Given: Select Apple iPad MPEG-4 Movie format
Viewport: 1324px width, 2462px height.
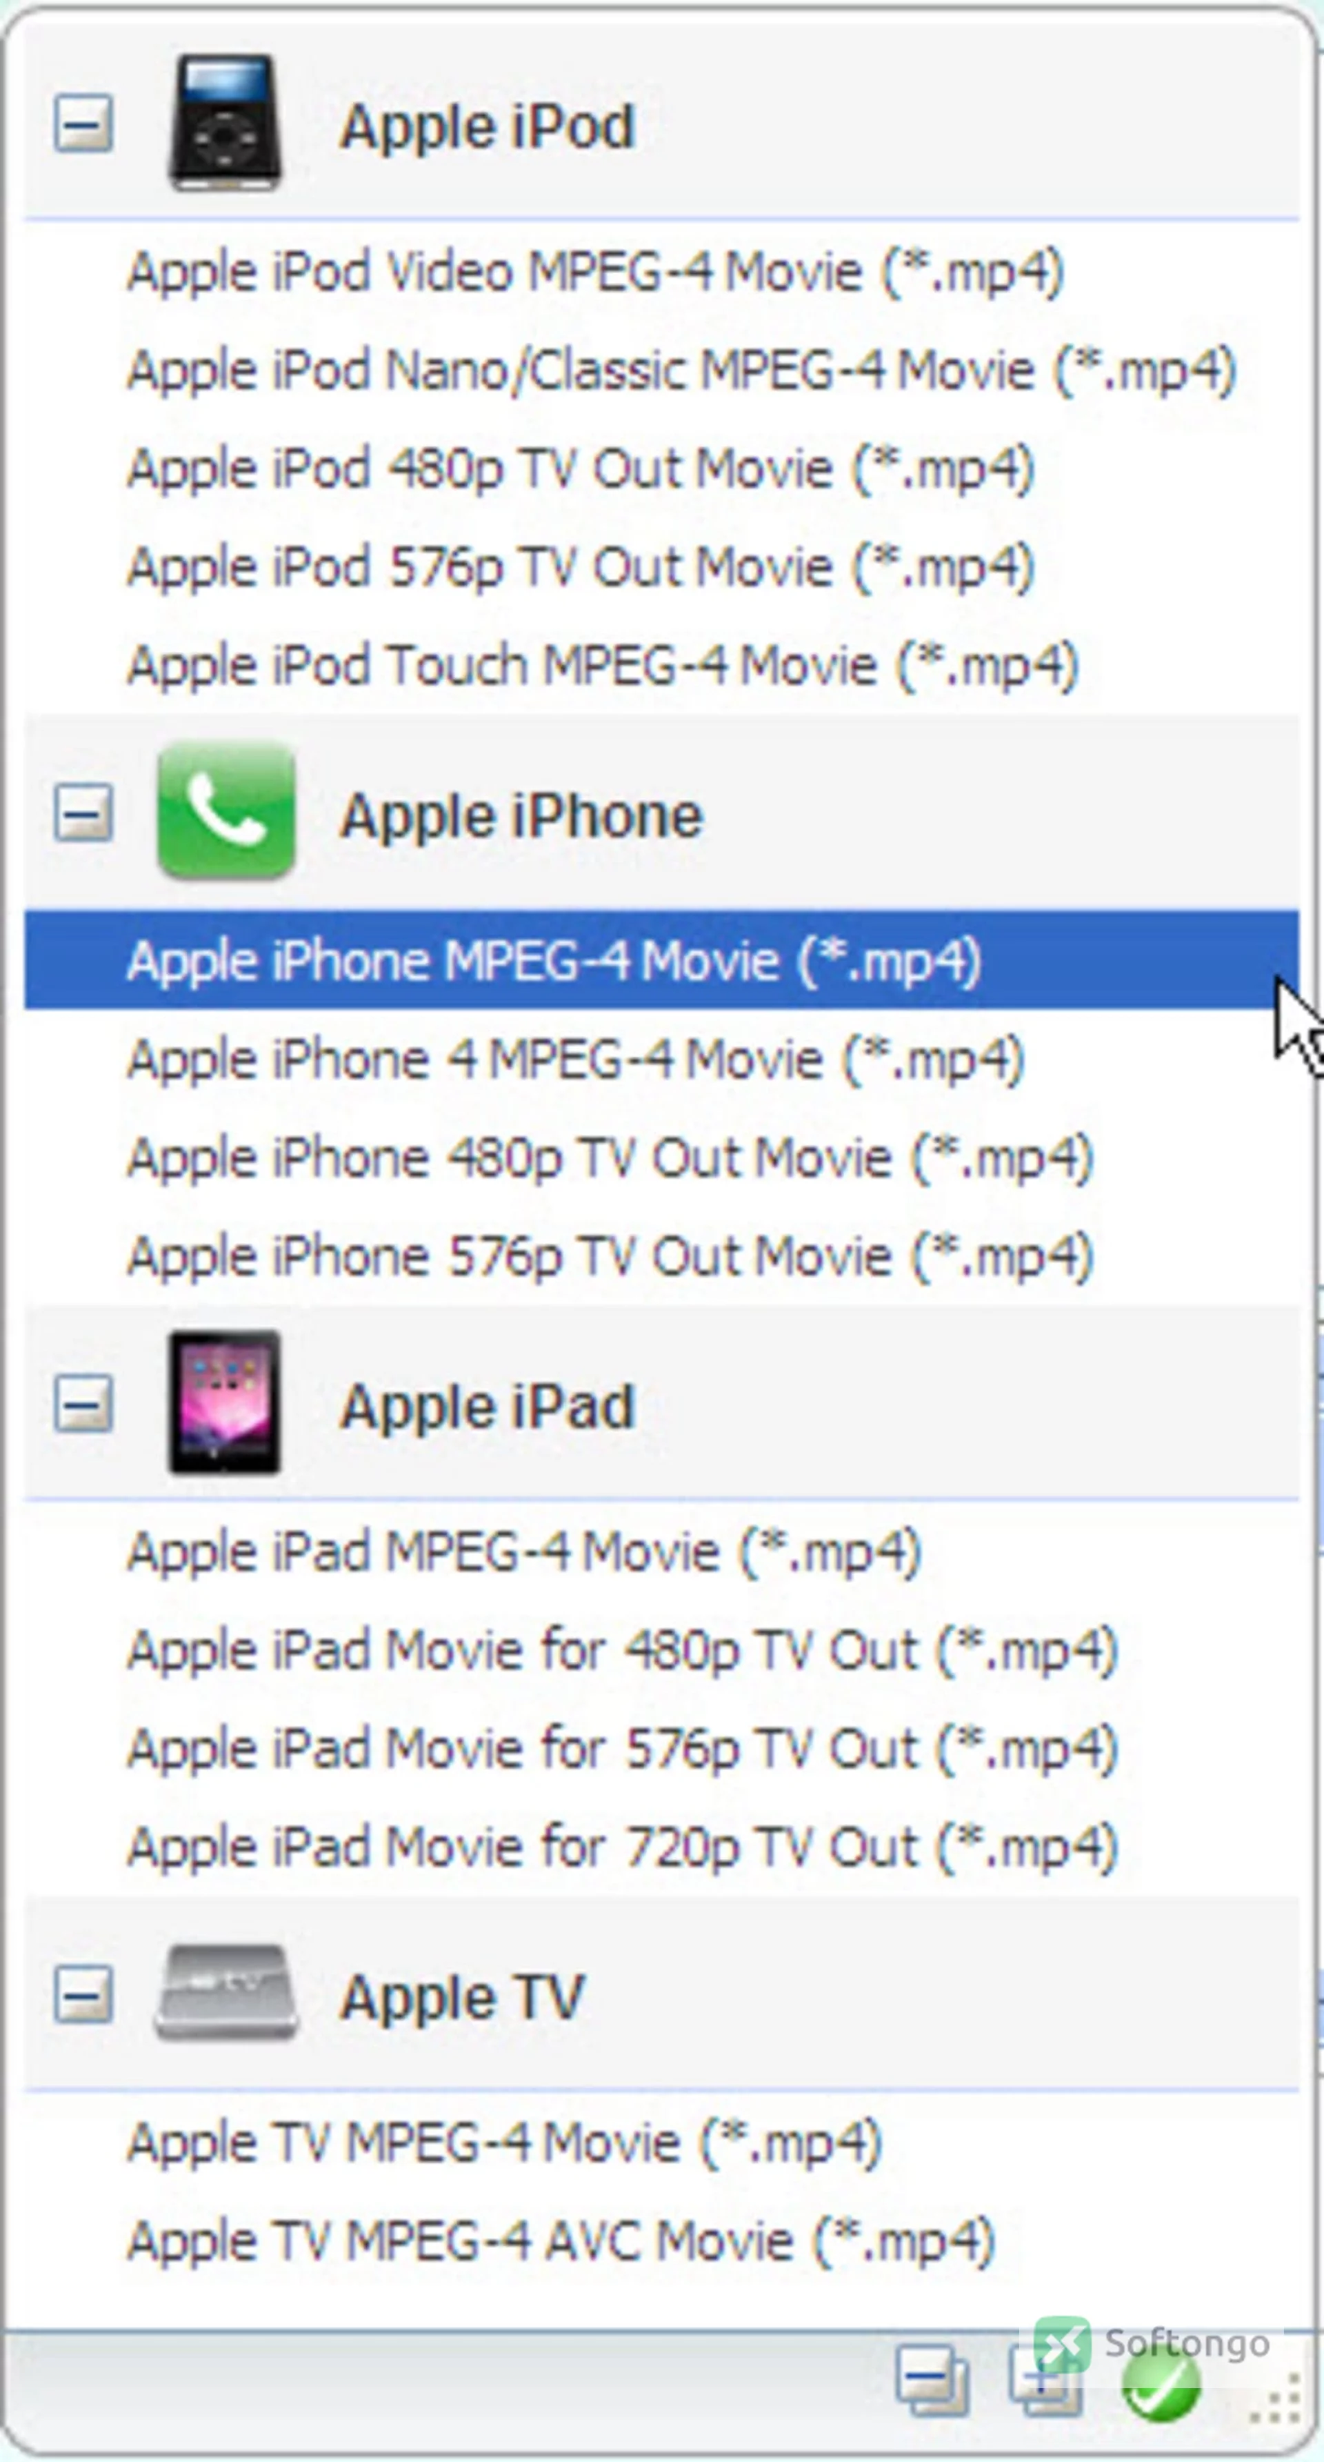Looking at the screenshot, I should (661, 1551).
